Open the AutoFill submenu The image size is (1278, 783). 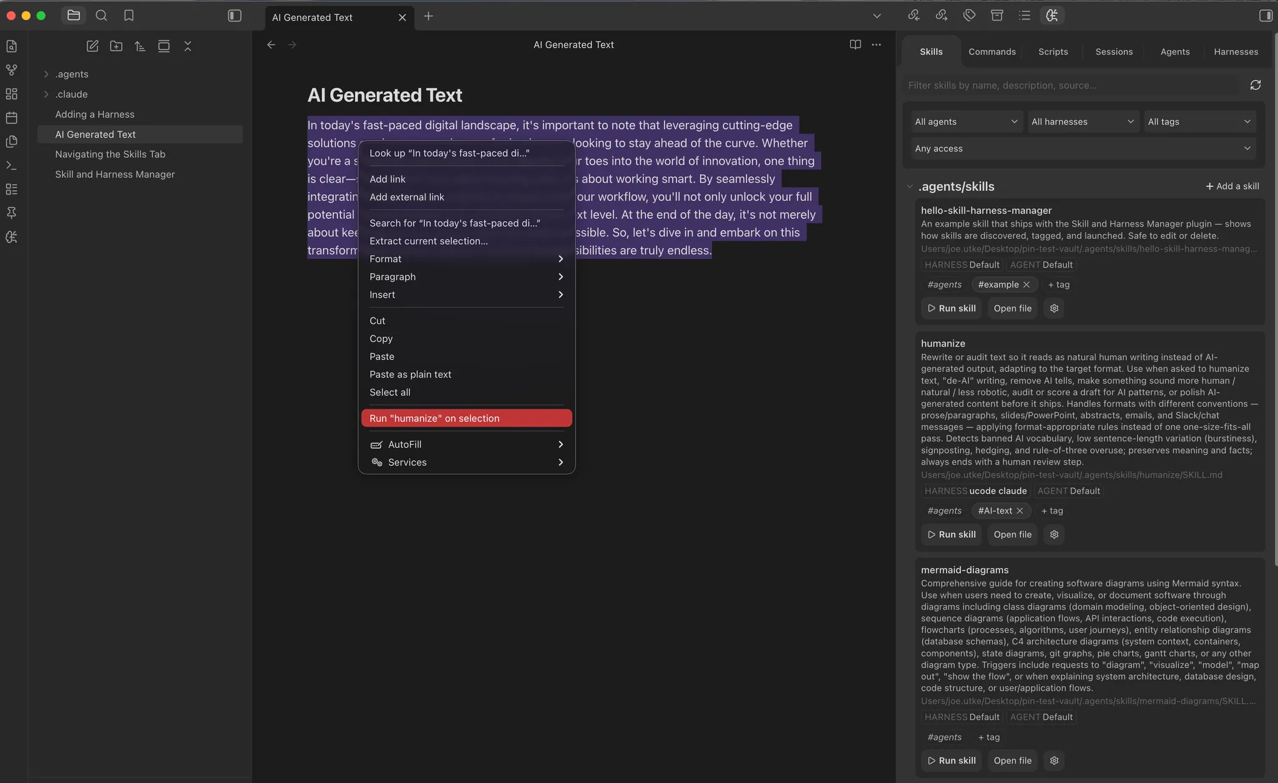466,444
